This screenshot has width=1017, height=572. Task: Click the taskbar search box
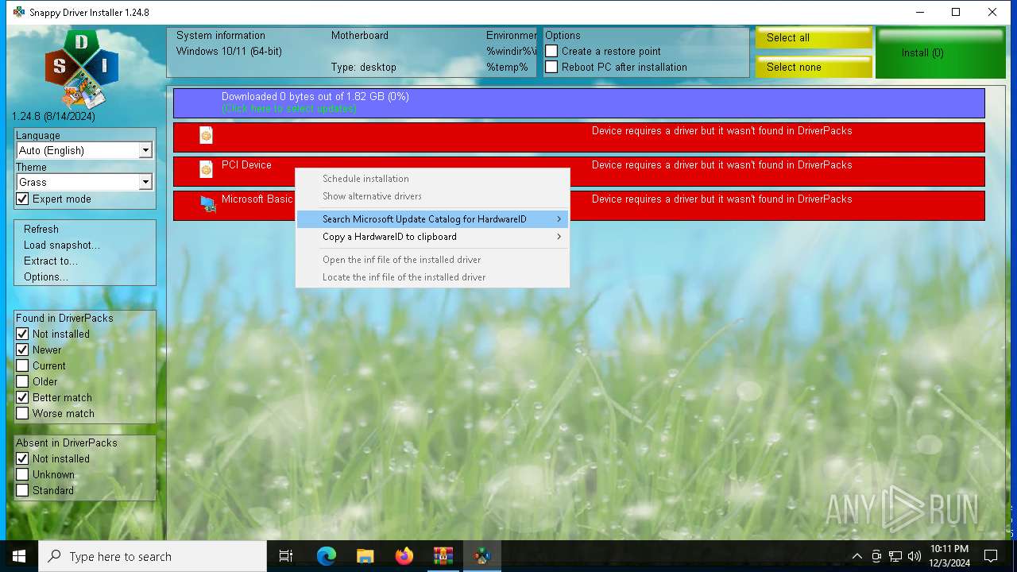point(153,556)
